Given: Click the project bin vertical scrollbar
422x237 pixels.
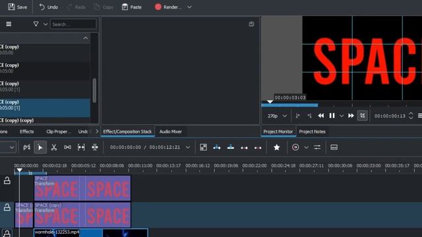Looking at the screenshot, I should [94, 90].
